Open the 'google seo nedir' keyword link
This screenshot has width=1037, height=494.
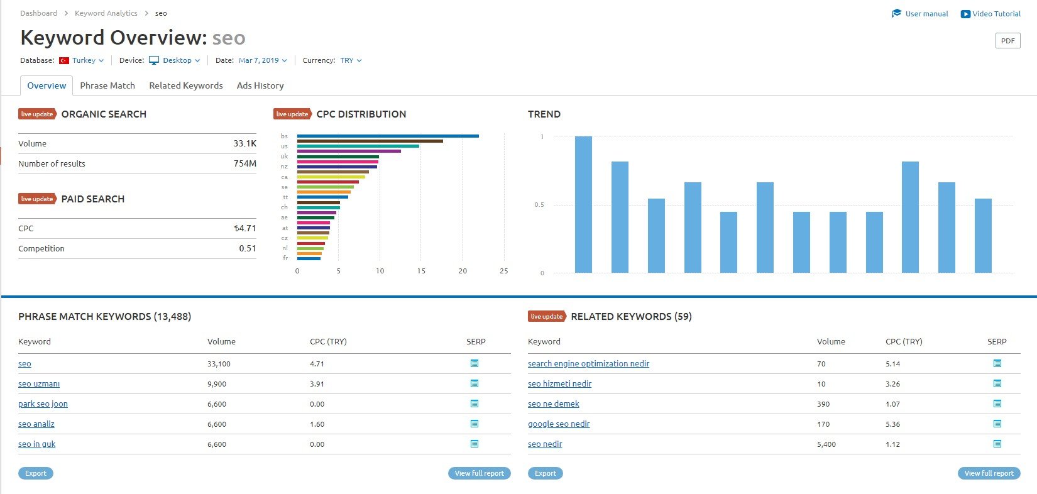(559, 424)
